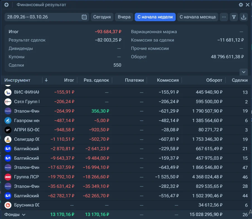Click the ВИС ФИНАНС logo icon
252x219 pixels.
[x=8, y=92]
